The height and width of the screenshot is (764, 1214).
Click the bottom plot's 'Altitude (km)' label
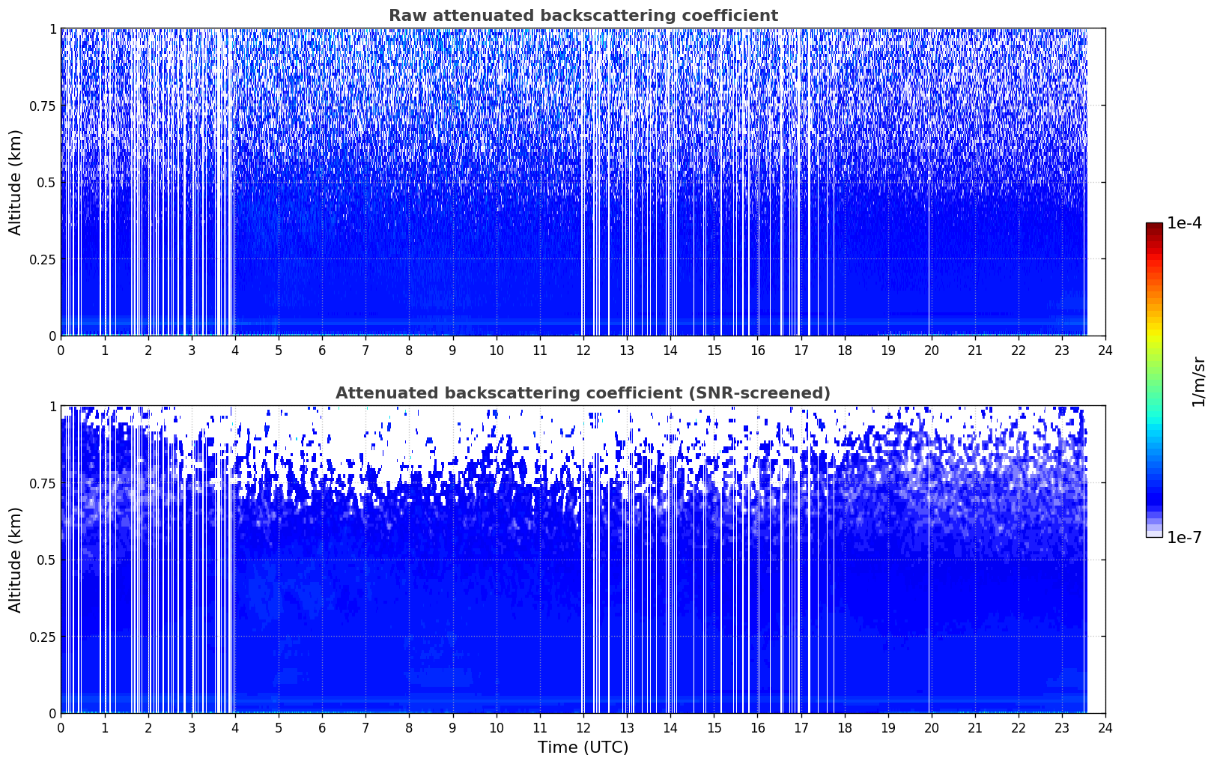[16, 560]
